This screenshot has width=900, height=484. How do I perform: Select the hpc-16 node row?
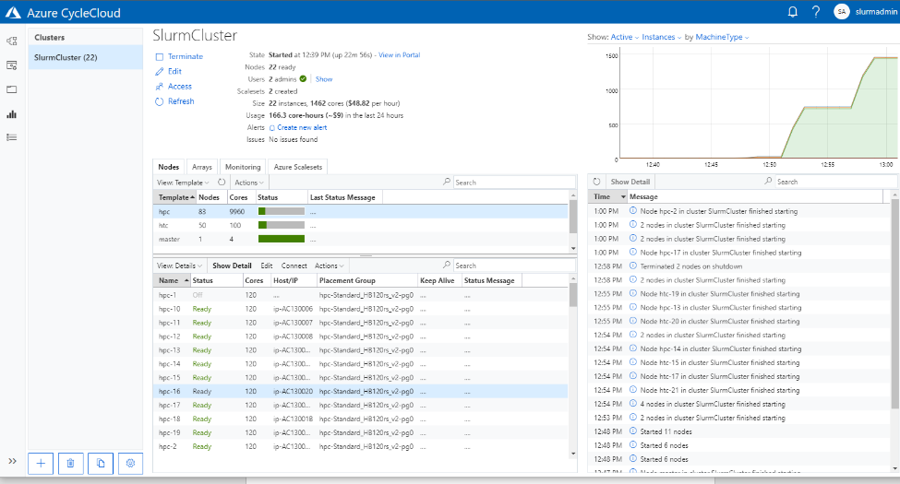360,391
